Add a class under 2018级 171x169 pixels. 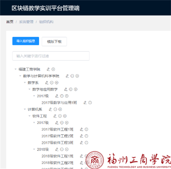[67, 149]
